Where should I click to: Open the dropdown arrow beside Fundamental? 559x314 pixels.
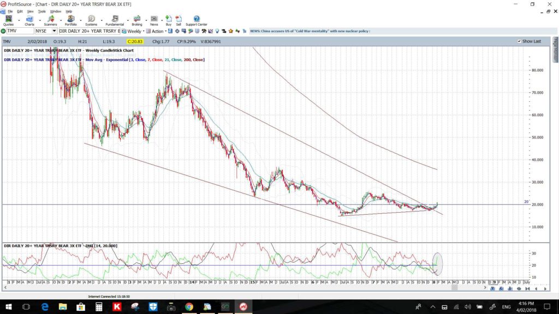click(128, 21)
